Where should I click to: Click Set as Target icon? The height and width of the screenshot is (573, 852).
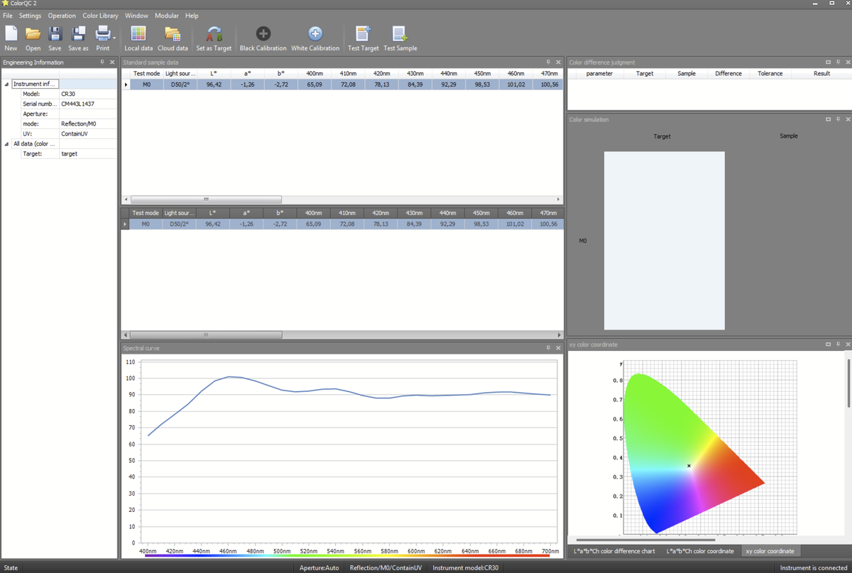coord(214,34)
